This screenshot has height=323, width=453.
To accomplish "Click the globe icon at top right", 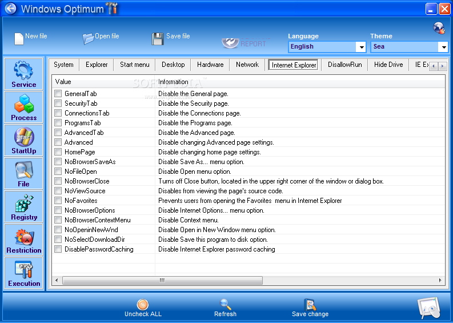I will [439, 28].
